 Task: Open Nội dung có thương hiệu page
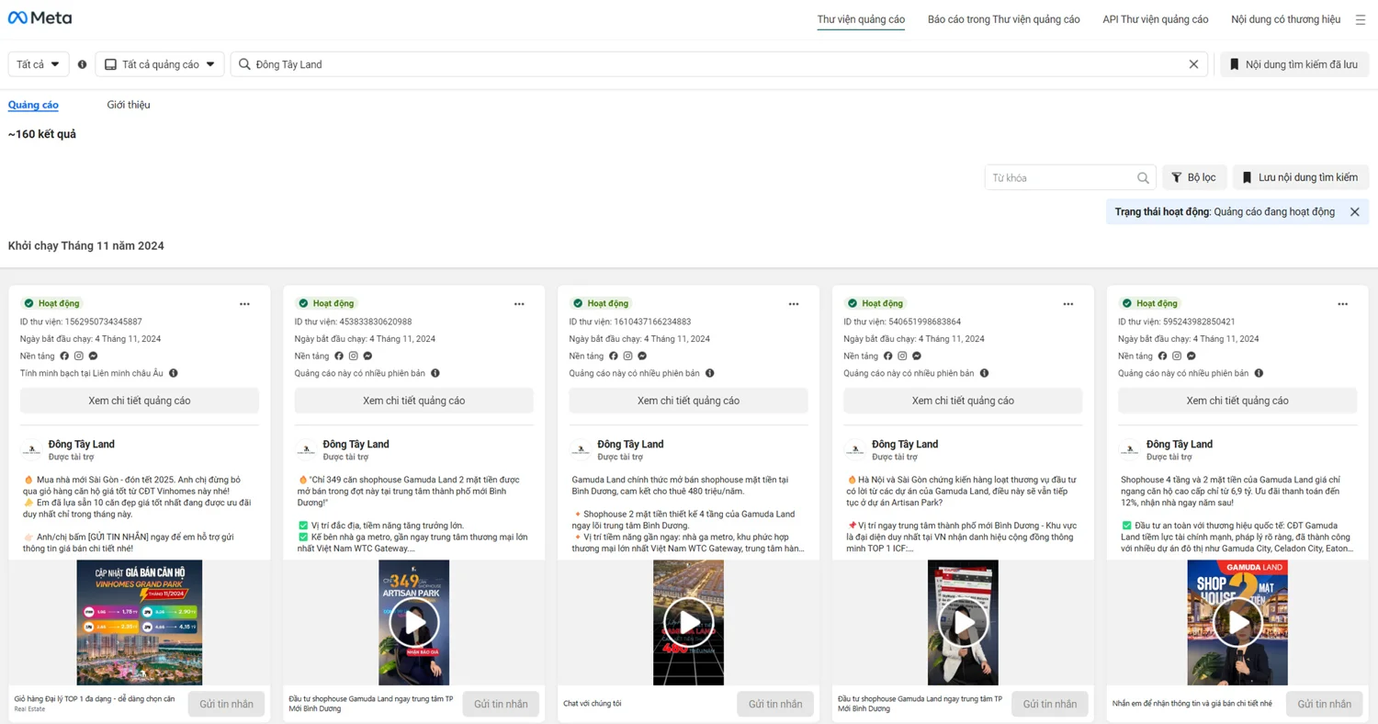[x=1285, y=19]
